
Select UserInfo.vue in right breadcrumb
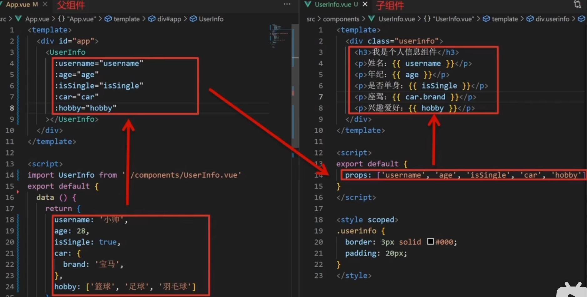[x=397, y=19]
